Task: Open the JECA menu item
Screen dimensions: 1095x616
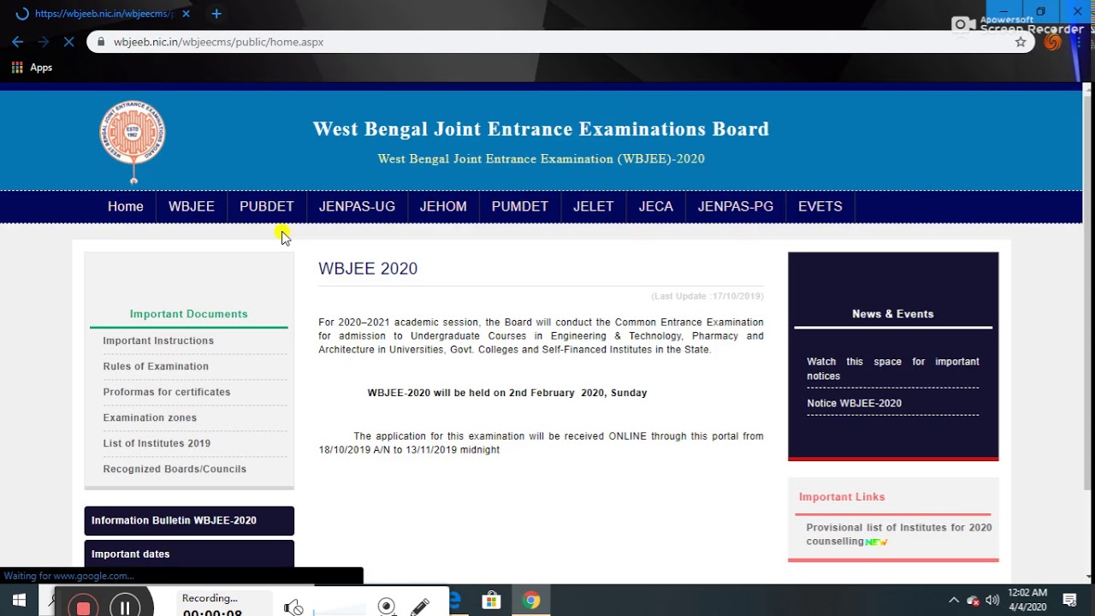Action: click(656, 206)
